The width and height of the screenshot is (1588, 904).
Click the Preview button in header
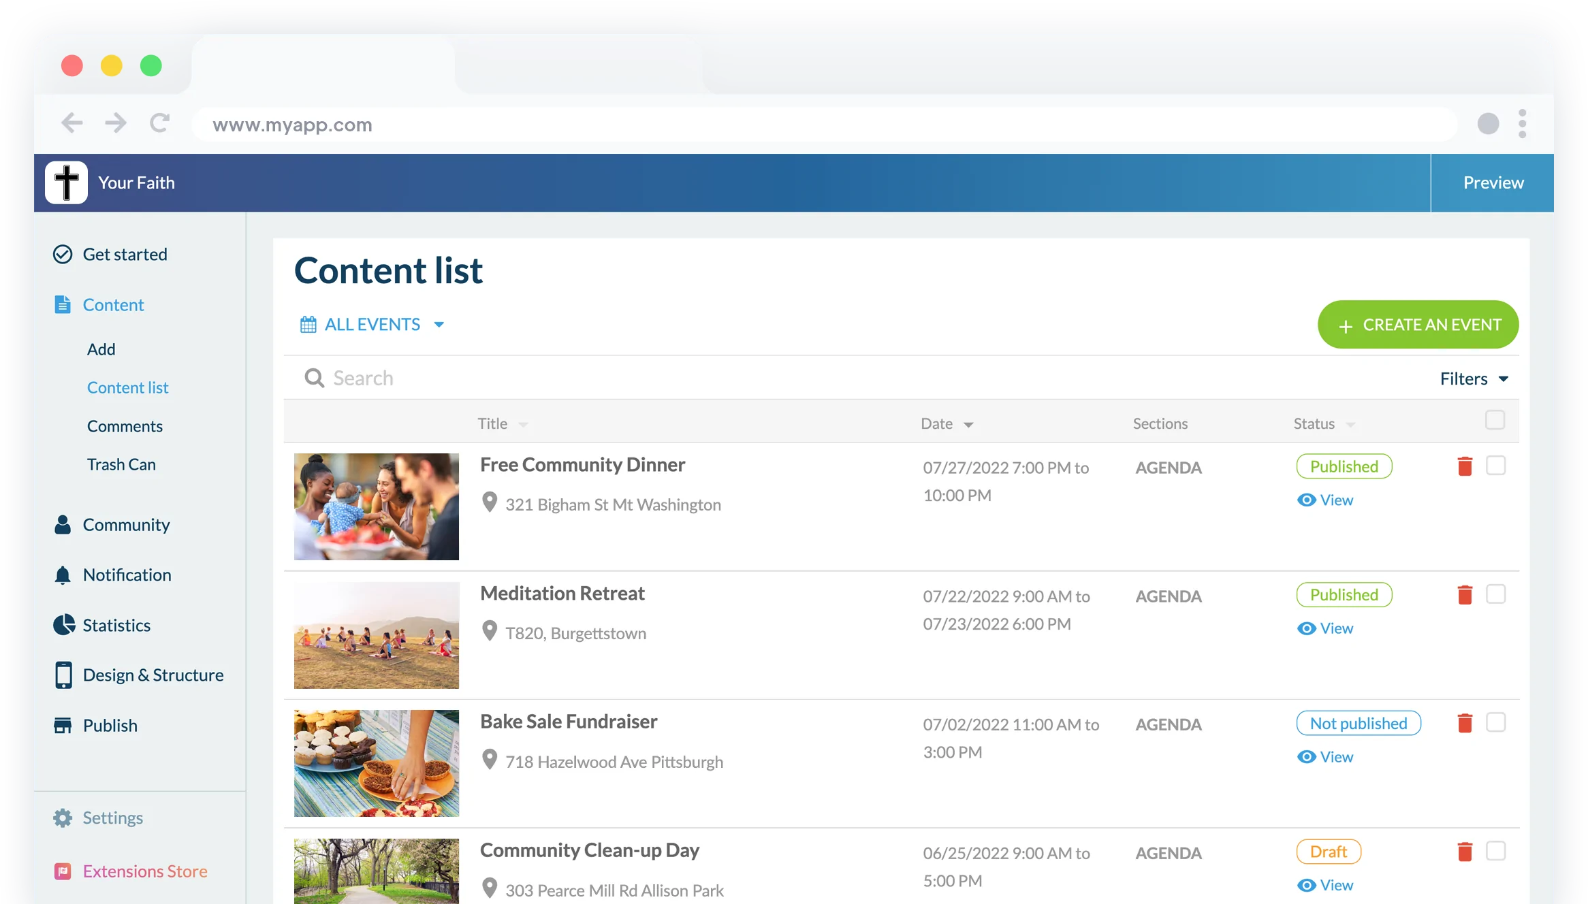[x=1493, y=182]
